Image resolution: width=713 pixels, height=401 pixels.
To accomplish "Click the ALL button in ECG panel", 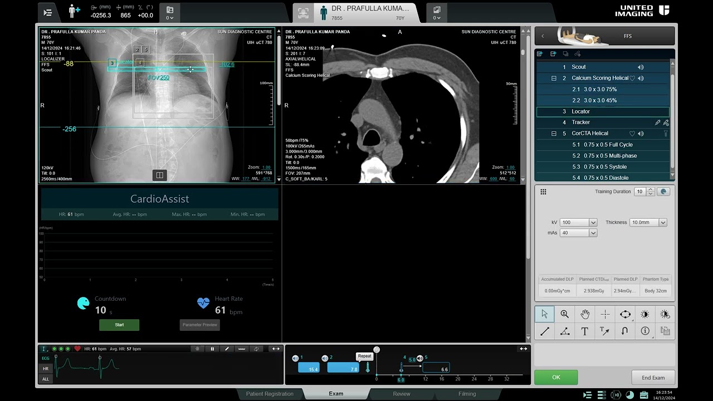I will click(46, 379).
